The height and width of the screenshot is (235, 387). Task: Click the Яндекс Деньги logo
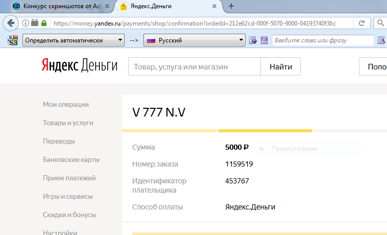79,66
